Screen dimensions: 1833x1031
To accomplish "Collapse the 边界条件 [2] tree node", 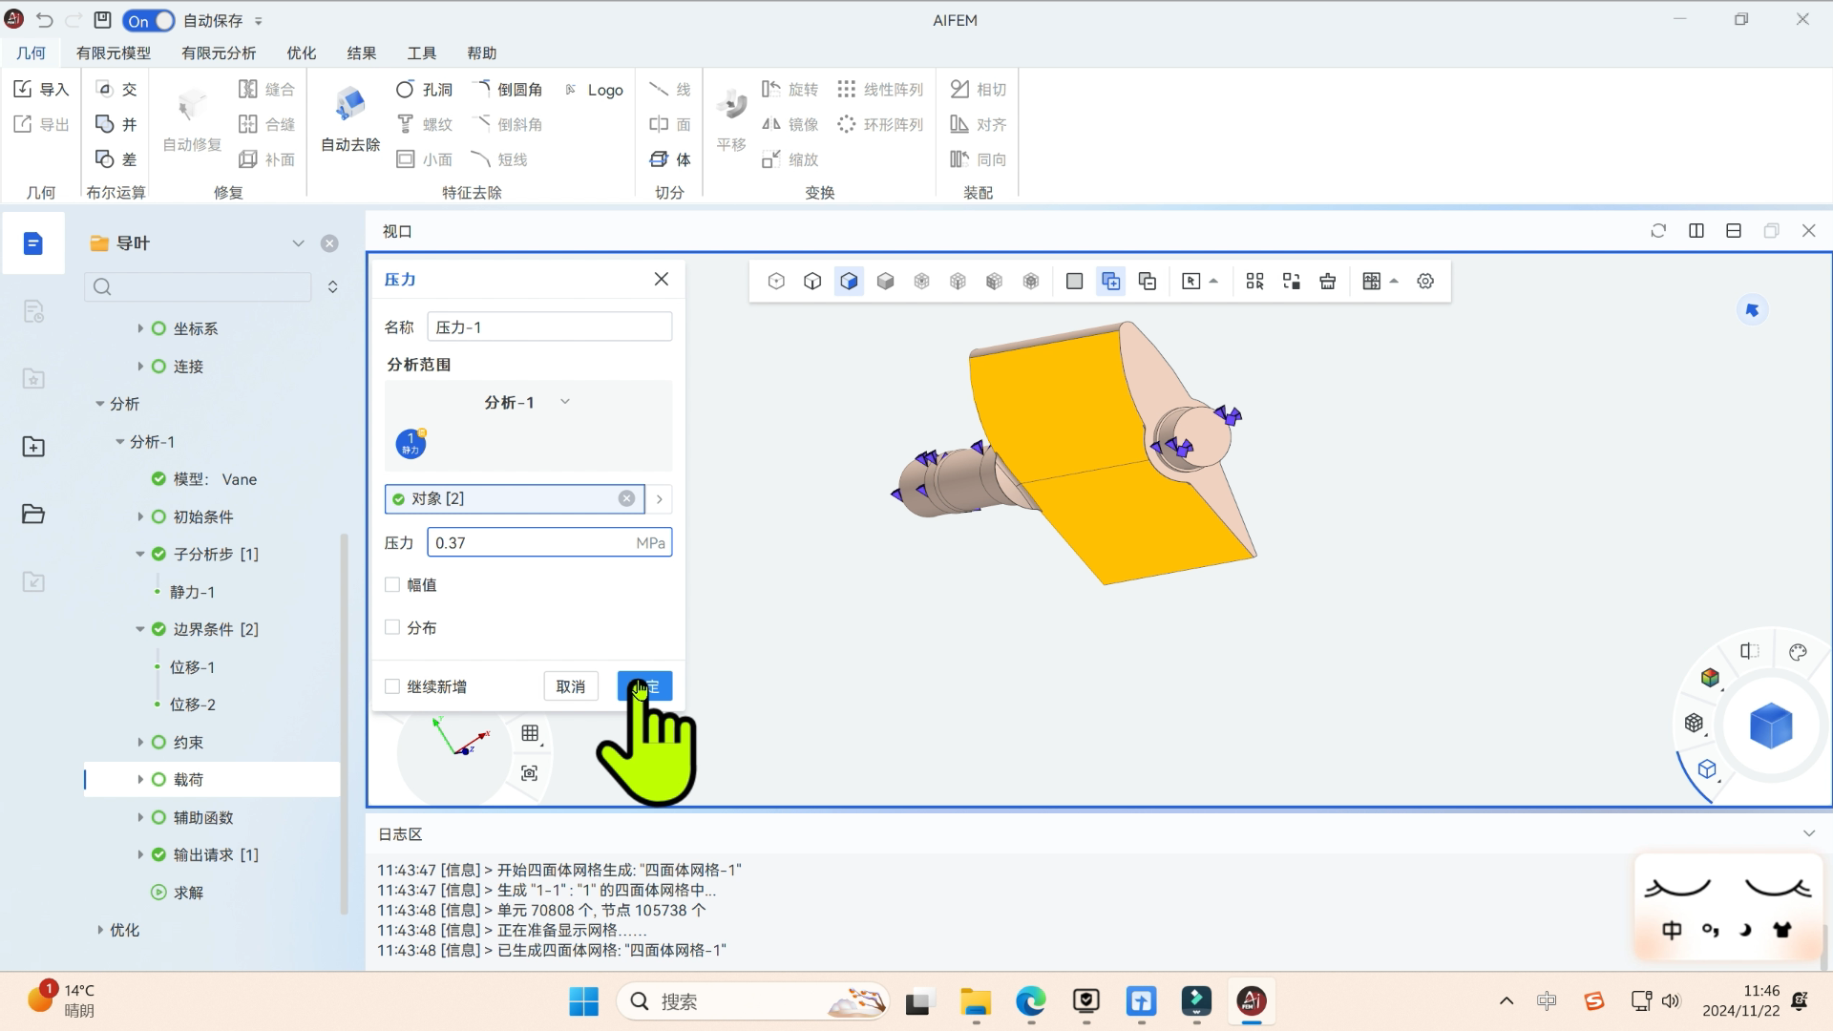I will (x=140, y=630).
